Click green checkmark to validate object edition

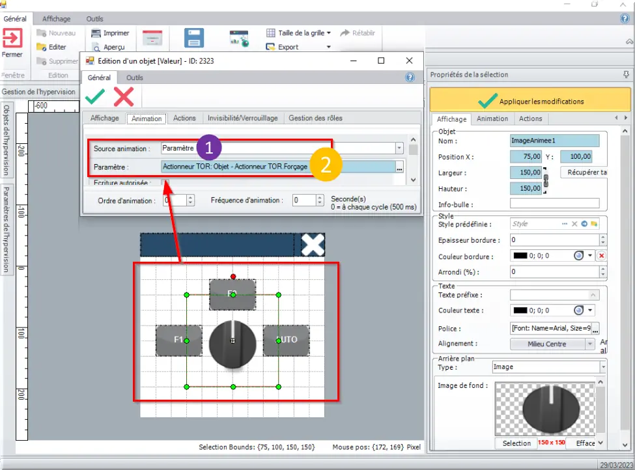95,97
